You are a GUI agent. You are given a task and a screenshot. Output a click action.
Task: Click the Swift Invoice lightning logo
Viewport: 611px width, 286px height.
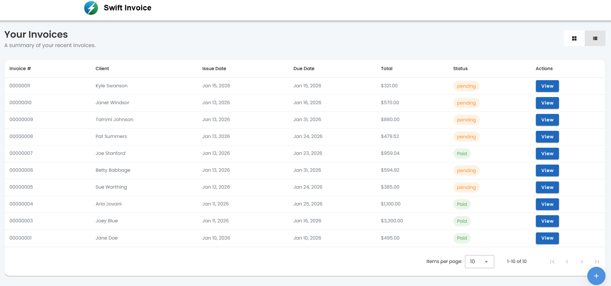[x=91, y=8]
